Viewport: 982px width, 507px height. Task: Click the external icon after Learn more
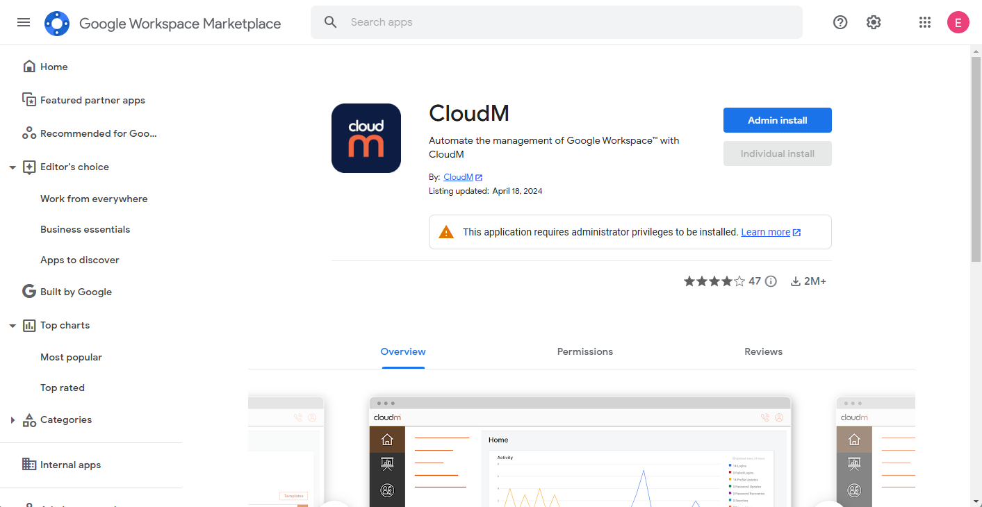(797, 233)
